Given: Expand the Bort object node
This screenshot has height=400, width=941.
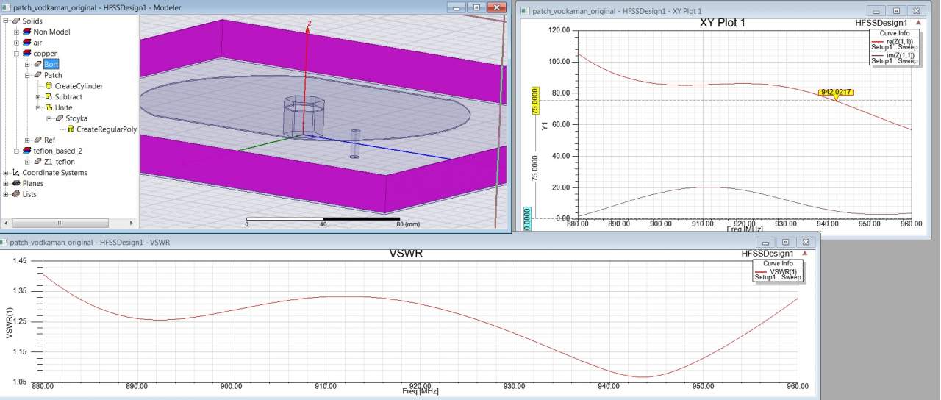Looking at the screenshot, I should click(x=27, y=65).
